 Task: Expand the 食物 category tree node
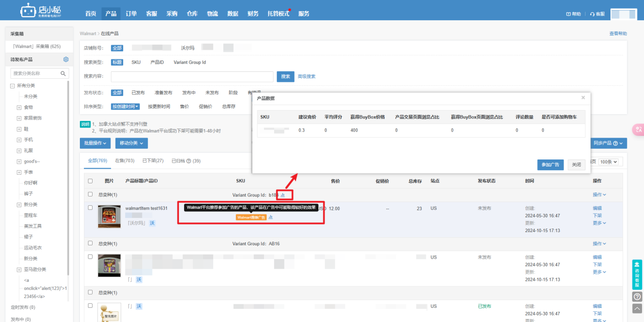point(19,107)
